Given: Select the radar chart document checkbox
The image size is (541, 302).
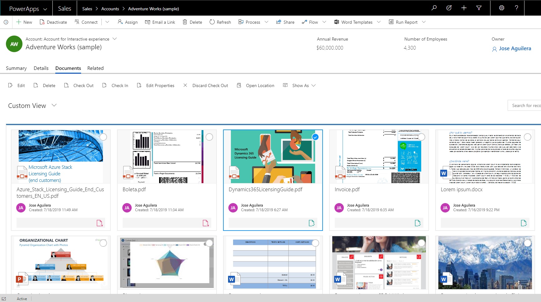Looking at the screenshot, I should point(209,243).
